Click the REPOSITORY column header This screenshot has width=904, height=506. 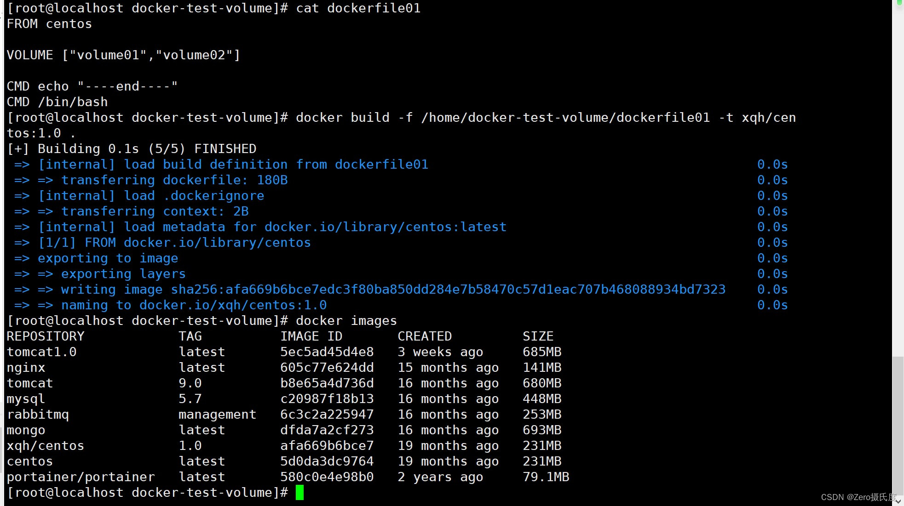46,336
